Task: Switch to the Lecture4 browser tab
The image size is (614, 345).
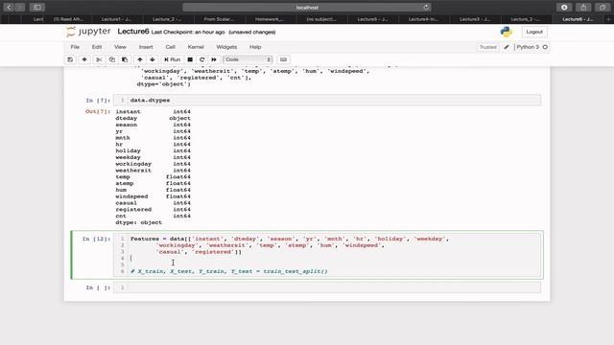Action: (x=423, y=19)
